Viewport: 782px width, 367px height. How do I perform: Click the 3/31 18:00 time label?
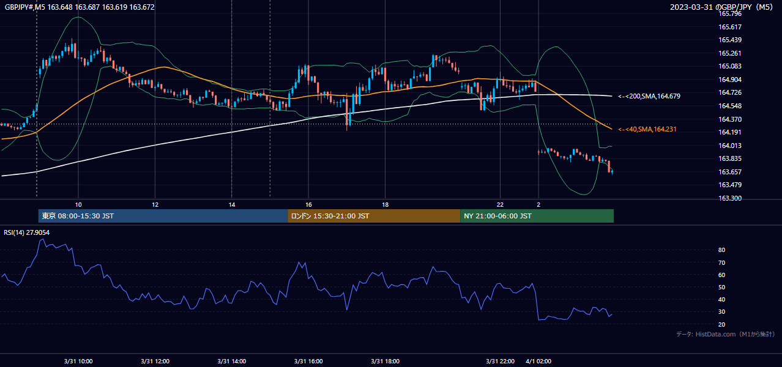385,361
